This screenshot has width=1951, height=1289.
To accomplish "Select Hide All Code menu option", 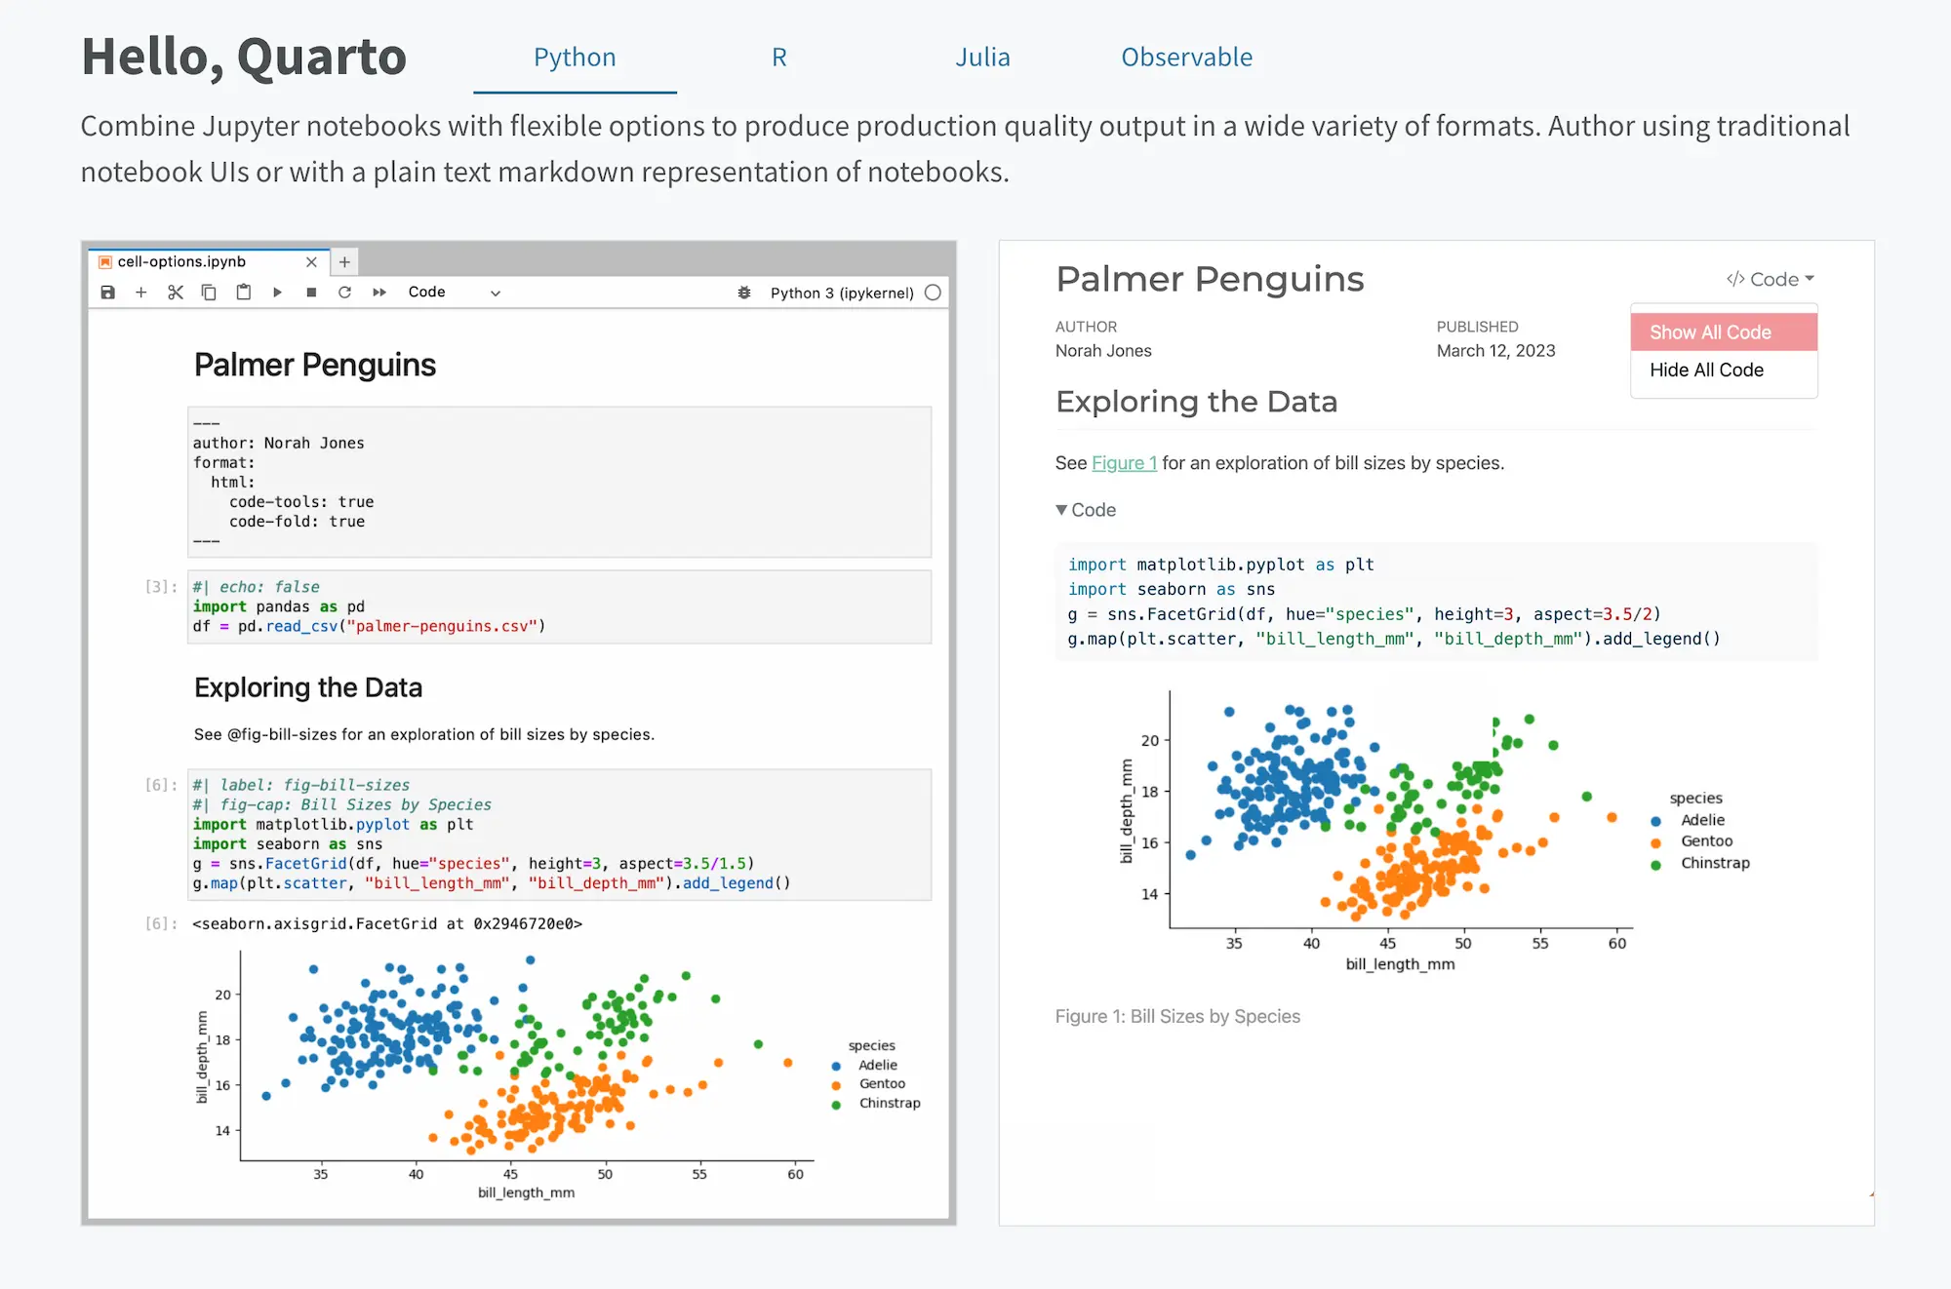I will point(1706,371).
